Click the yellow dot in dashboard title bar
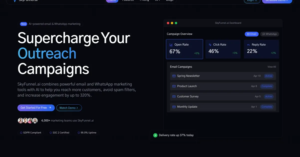Image resolution: width=300 pixels, height=157 pixels. (x=172, y=23)
